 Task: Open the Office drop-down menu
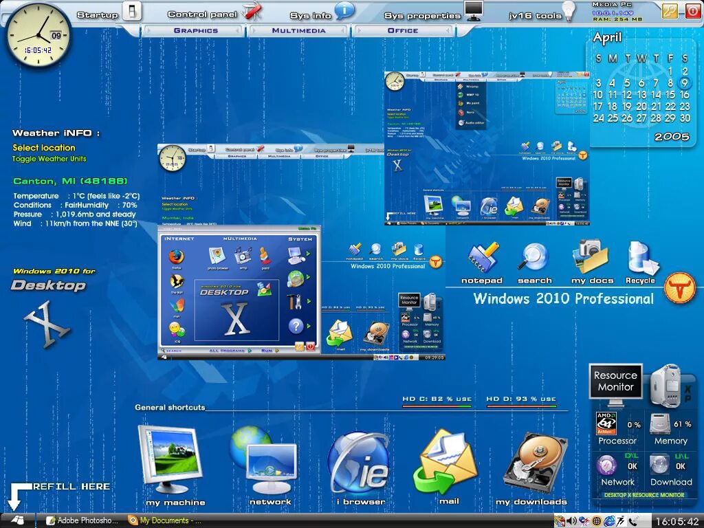pos(403,30)
